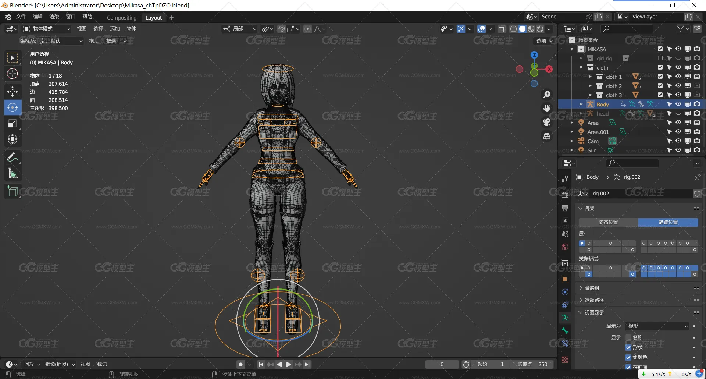Toggle the Names display checkbox
This screenshot has height=379, width=706.
628,337
